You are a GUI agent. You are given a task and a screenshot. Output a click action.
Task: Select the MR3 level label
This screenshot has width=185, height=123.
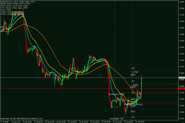pos(133,75)
